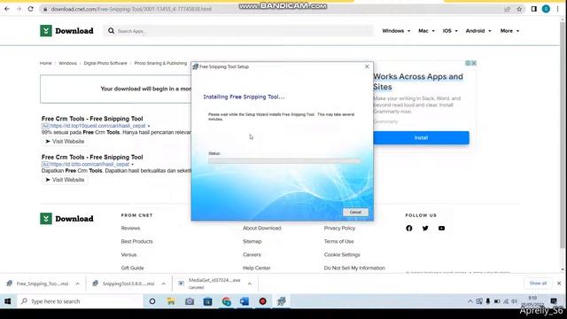Reload the page with refresh icon

click(x=31, y=9)
